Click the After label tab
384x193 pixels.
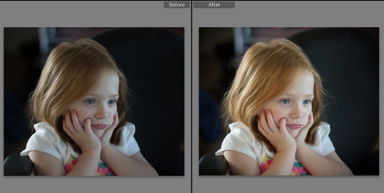tap(214, 5)
